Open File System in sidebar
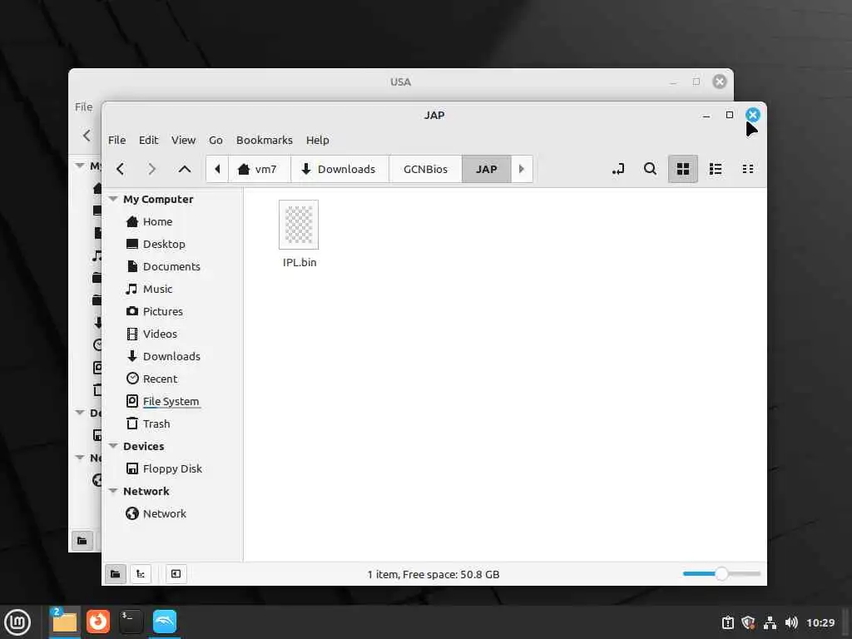This screenshot has height=639, width=852. pyautogui.click(x=172, y=401)
